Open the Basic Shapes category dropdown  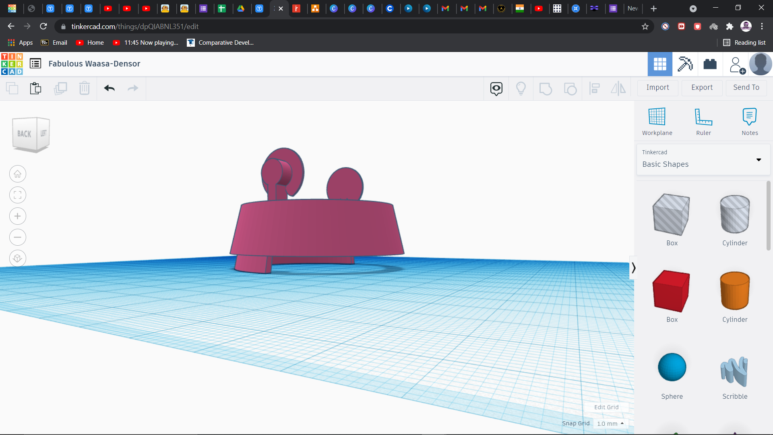[759, 160]
